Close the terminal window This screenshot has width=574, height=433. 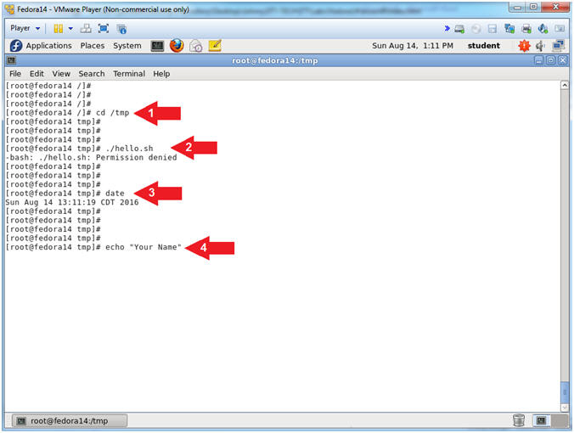(x=563, y=60)
